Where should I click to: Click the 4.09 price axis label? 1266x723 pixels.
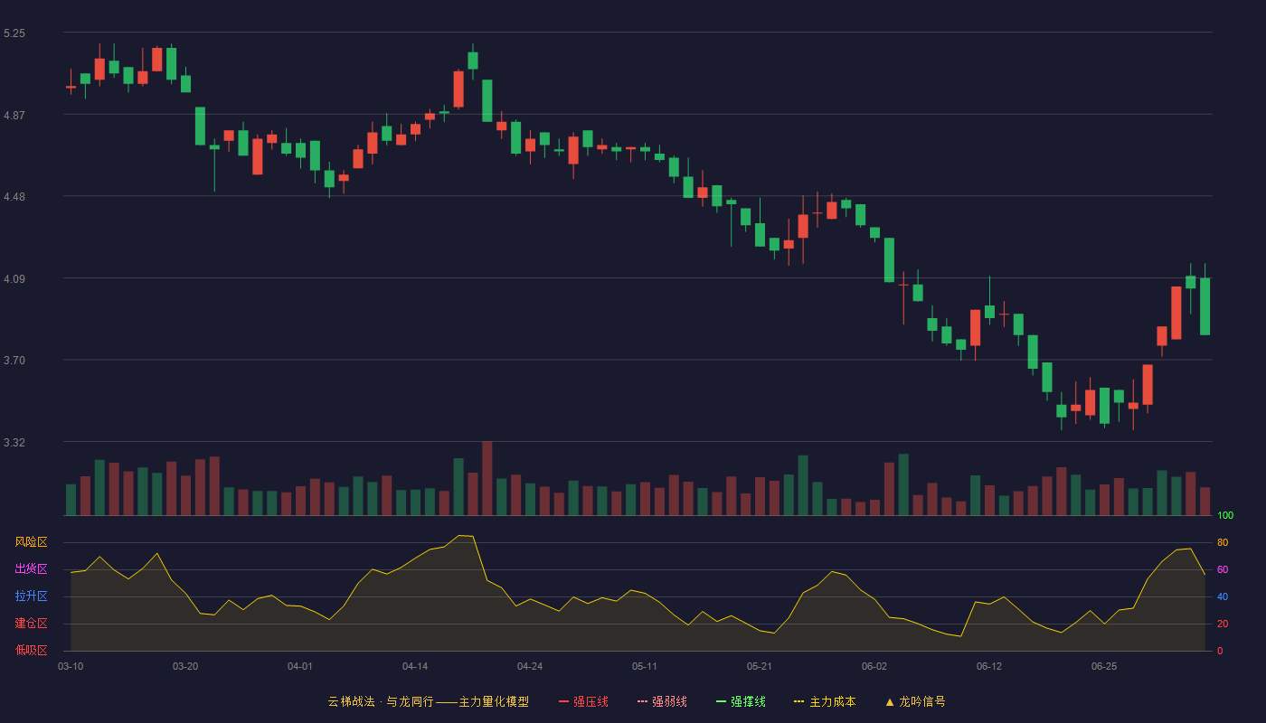(x=14, y=279)
